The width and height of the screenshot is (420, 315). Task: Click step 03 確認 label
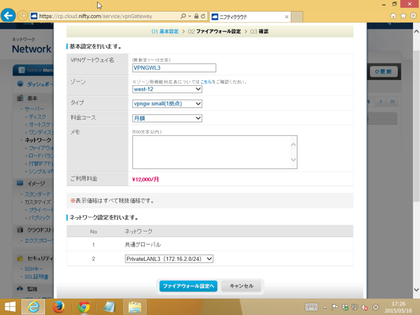pos(259,31)
